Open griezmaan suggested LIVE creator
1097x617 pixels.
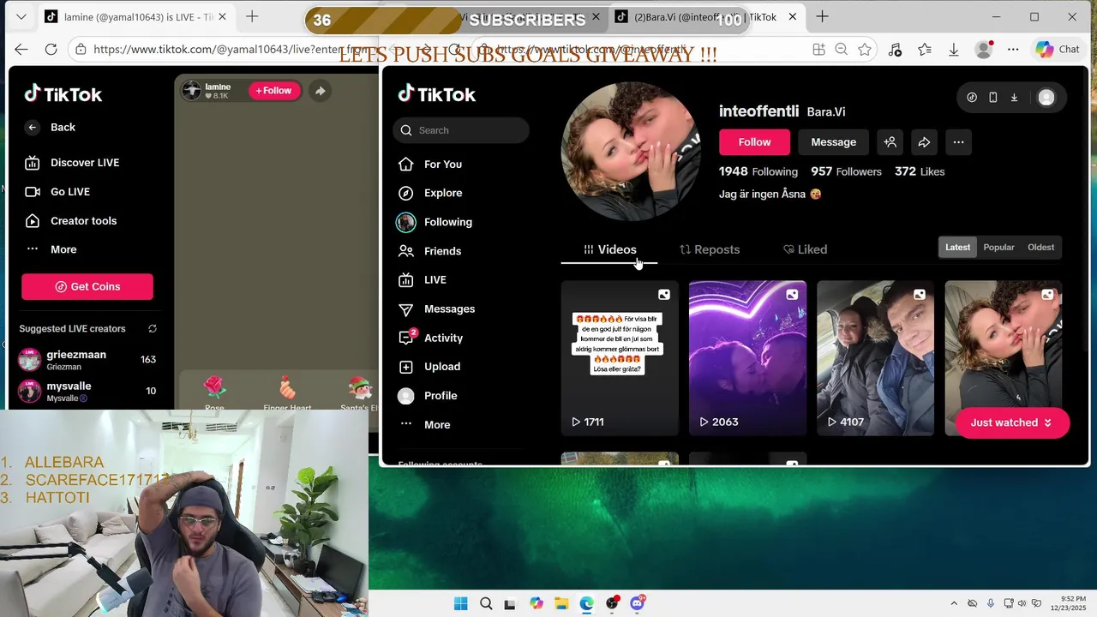87,359
